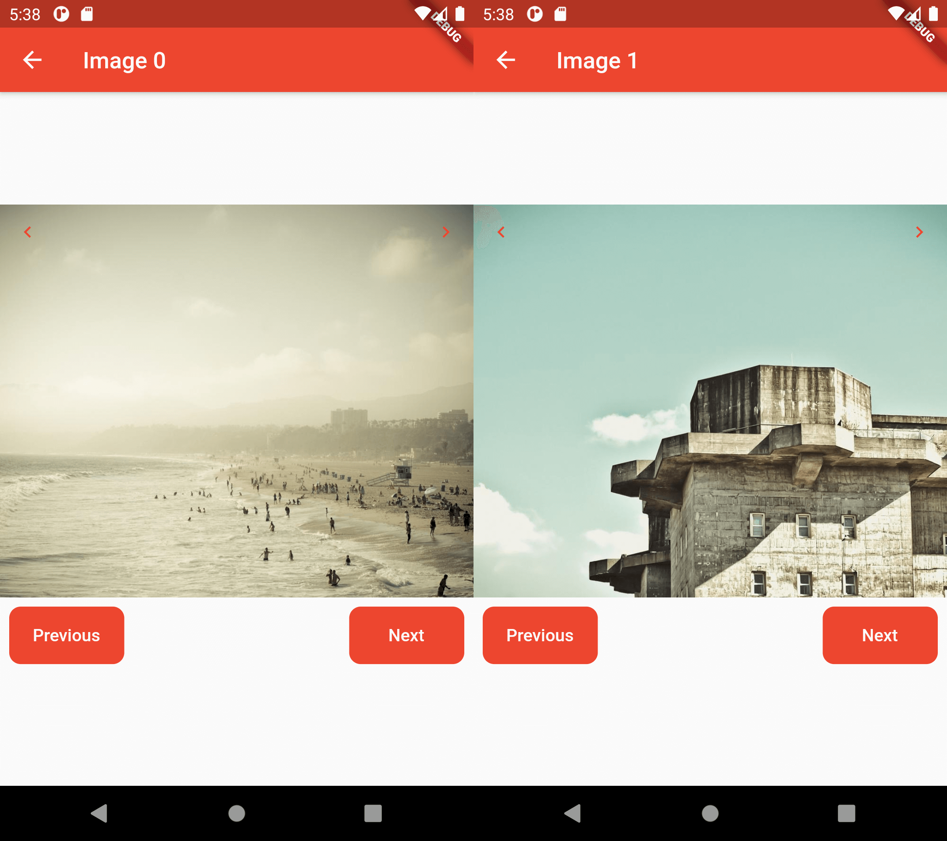Open previous slide via the beach image arrow
947x841 pixels.
[x=28, y=232]
